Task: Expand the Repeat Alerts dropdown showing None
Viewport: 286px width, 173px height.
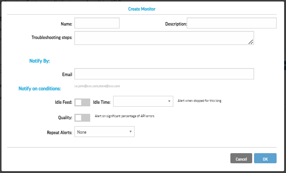Action: 104,132
